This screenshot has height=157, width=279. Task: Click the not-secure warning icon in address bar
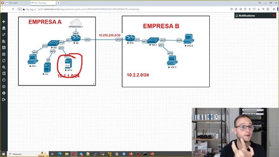pos(24,9)
